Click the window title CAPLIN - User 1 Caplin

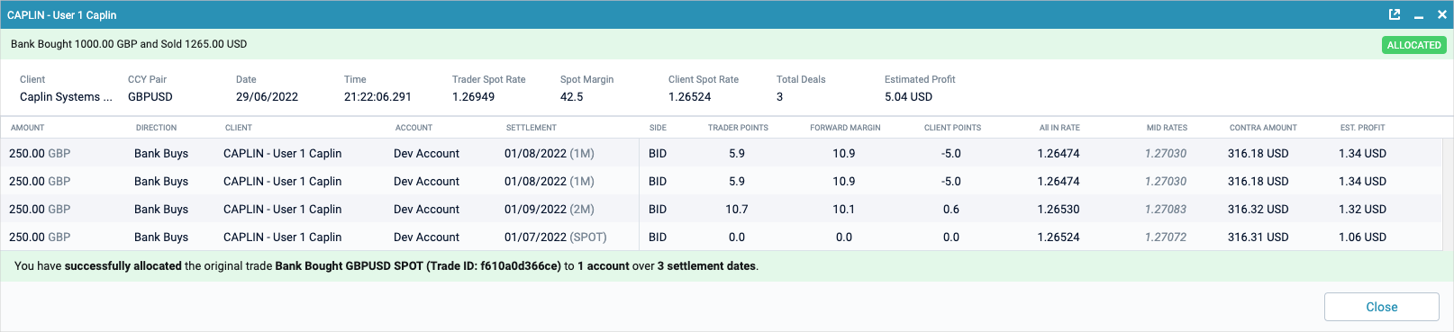61,15
